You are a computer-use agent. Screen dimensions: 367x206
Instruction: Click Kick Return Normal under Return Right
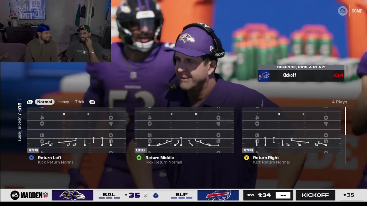click(271, 162)
